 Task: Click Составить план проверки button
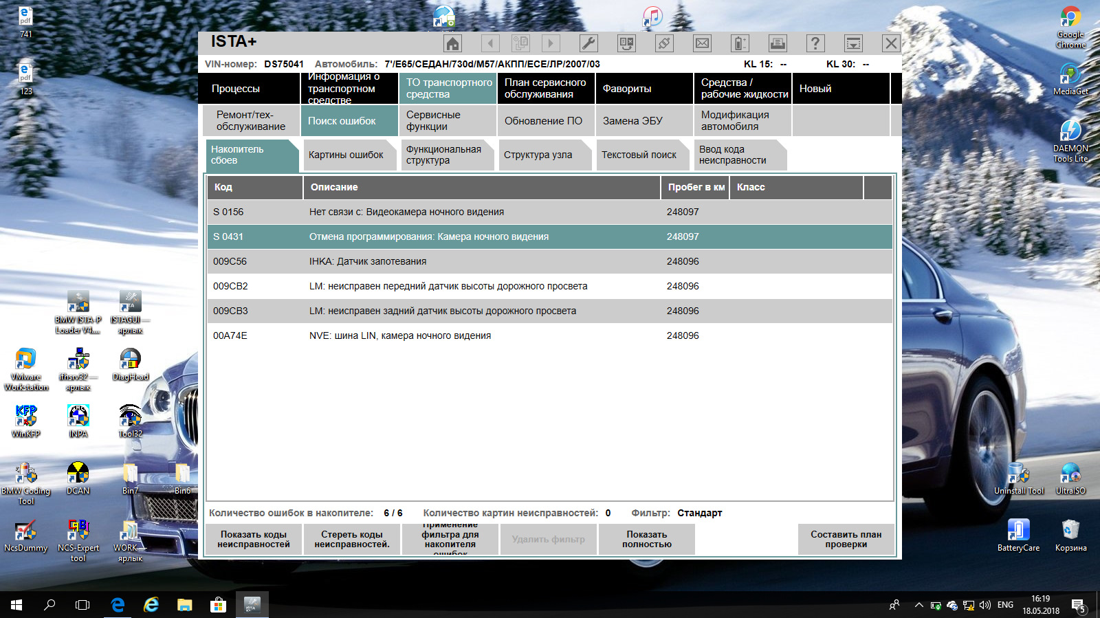[846, 540]
